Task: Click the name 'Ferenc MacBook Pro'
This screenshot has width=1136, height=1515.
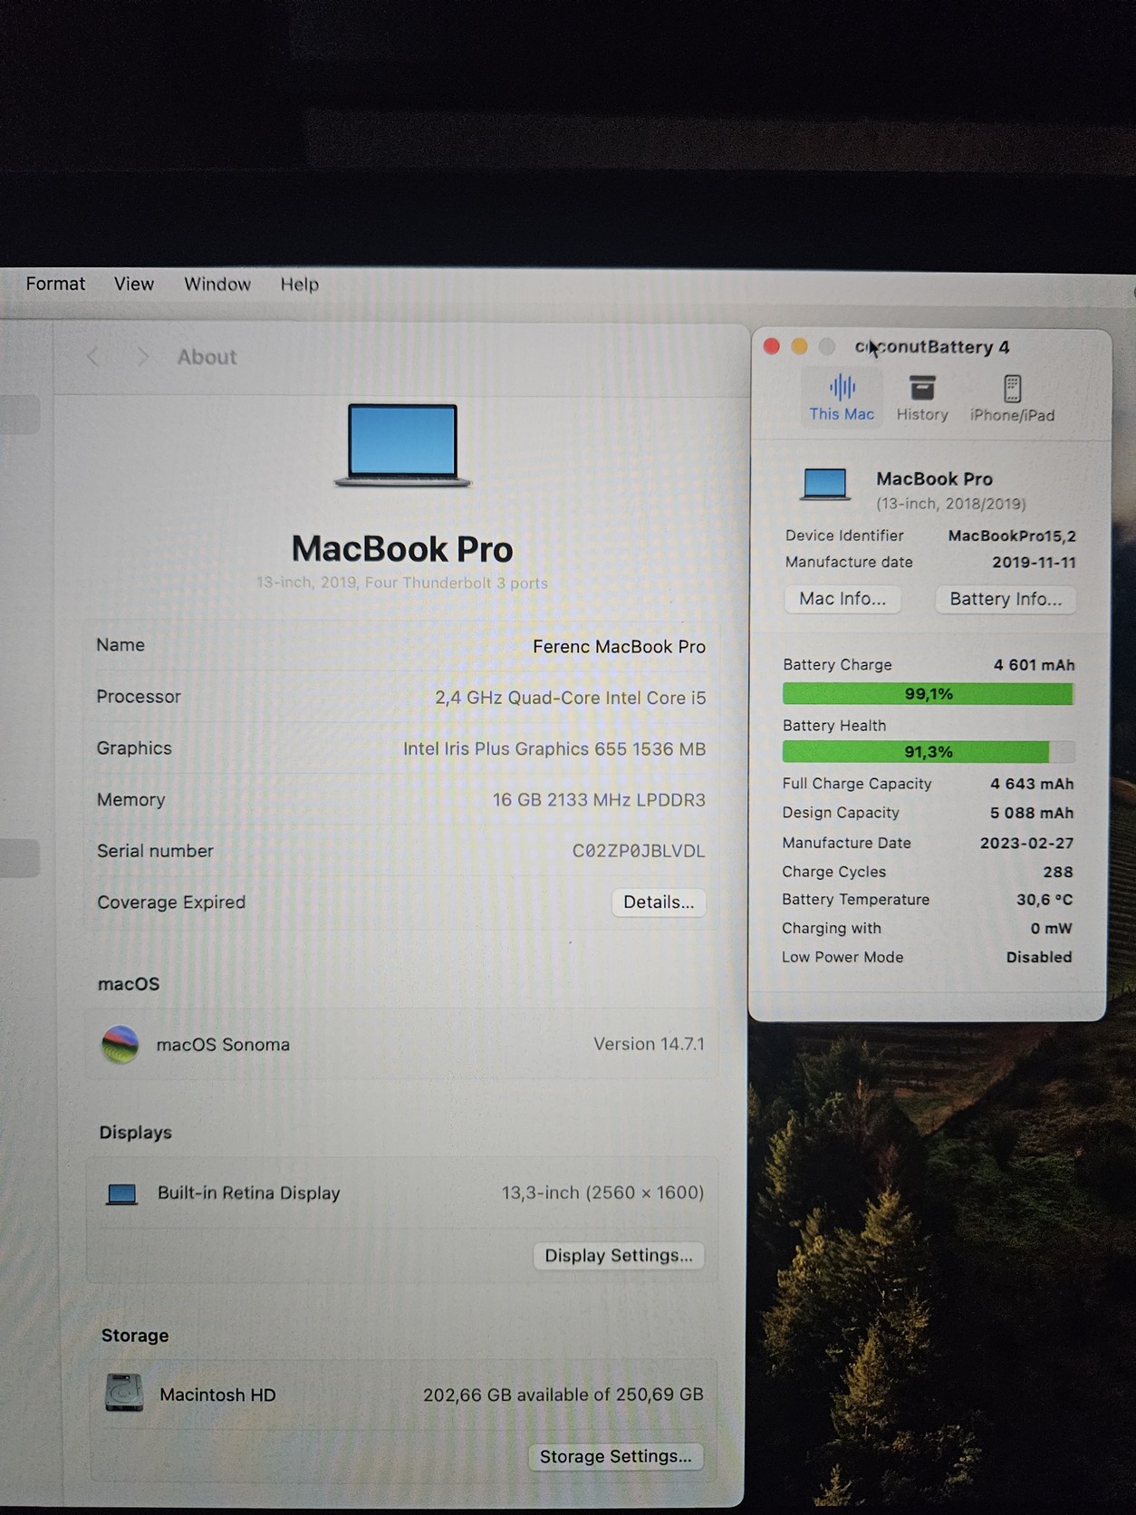Action: point(619,647)
